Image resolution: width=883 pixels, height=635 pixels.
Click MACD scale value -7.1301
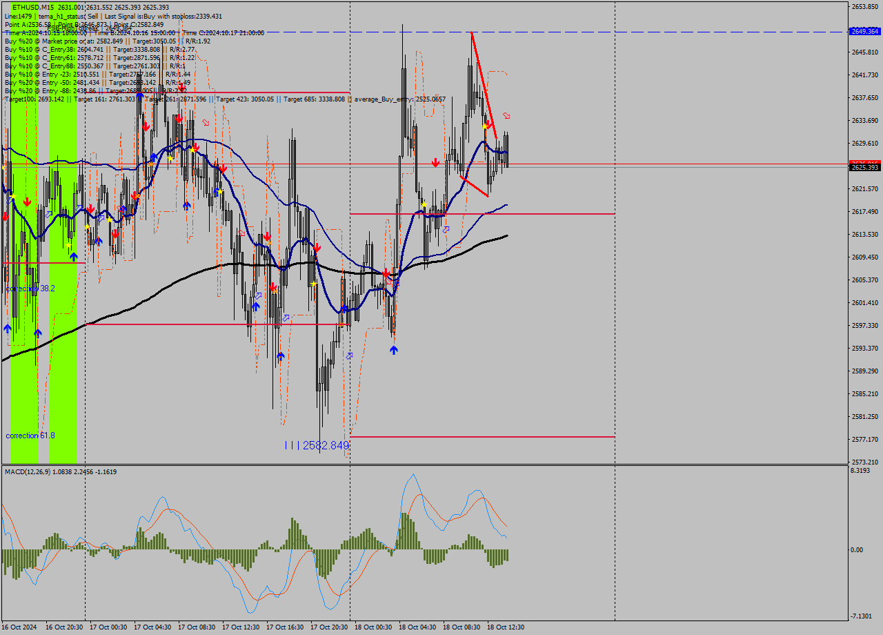(862, 616)
